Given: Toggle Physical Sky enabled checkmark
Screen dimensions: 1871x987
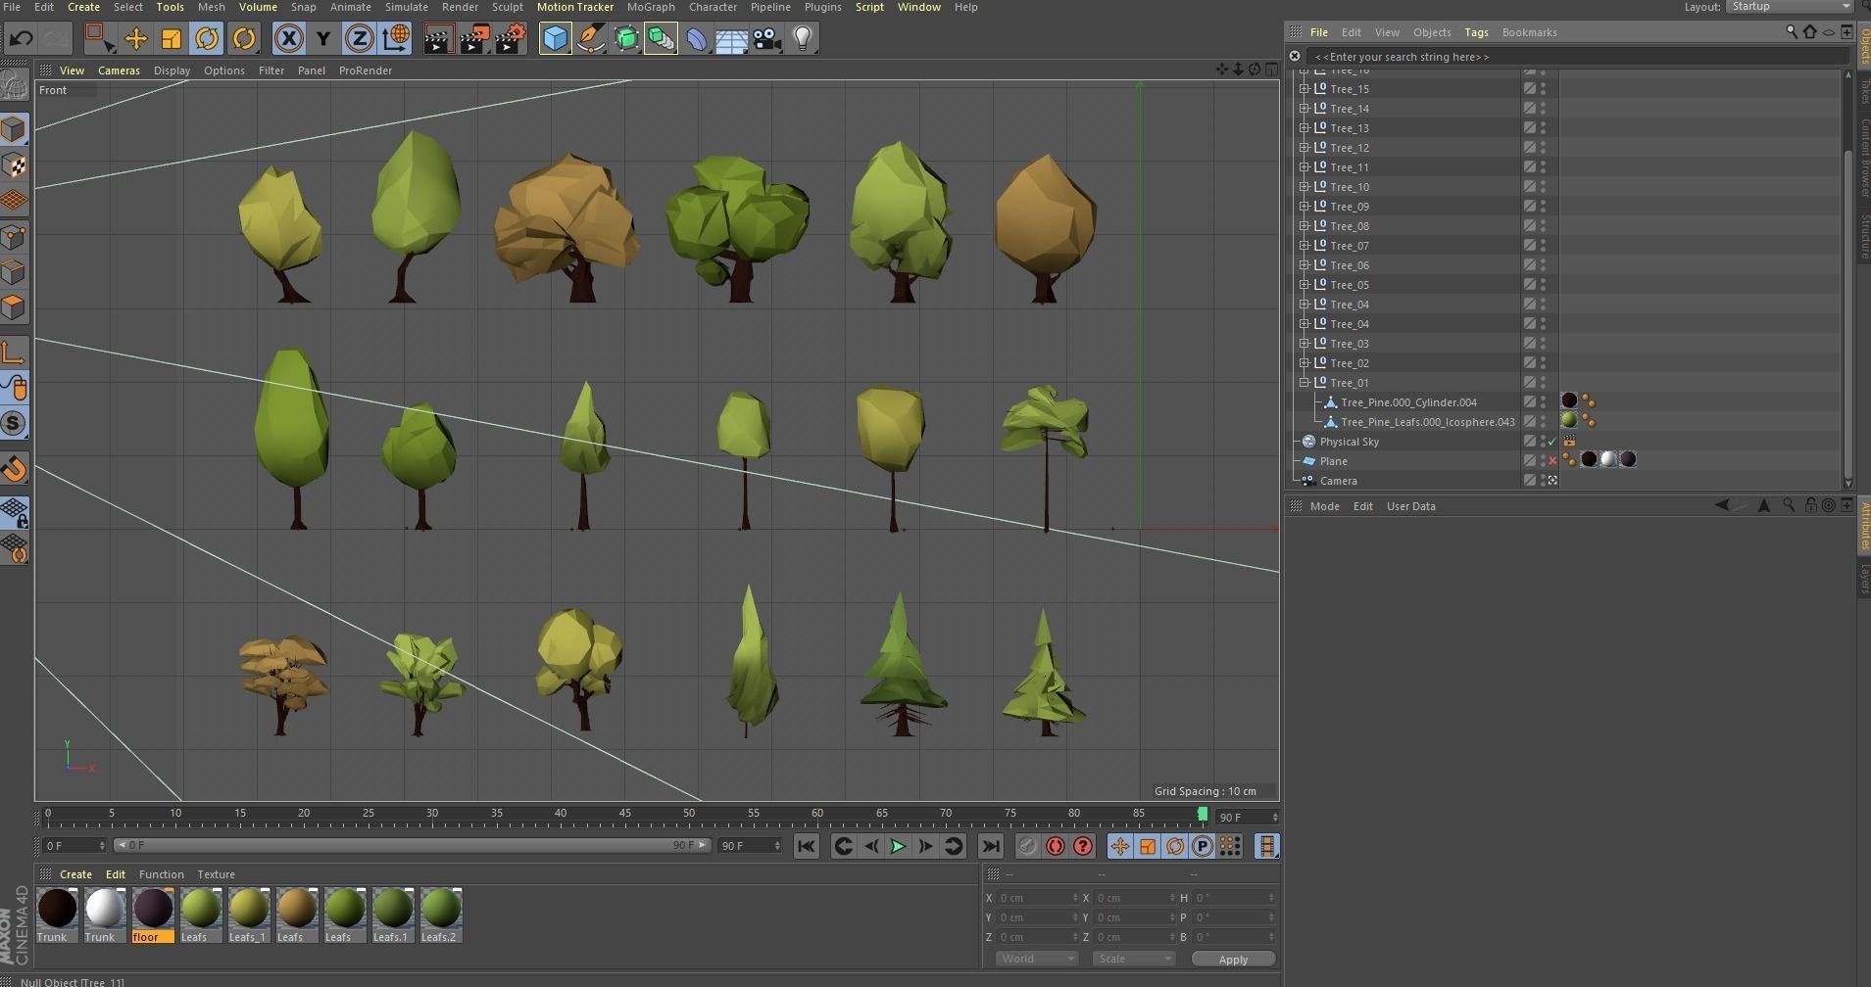Looking at the screenshot, I should 1552,442.
